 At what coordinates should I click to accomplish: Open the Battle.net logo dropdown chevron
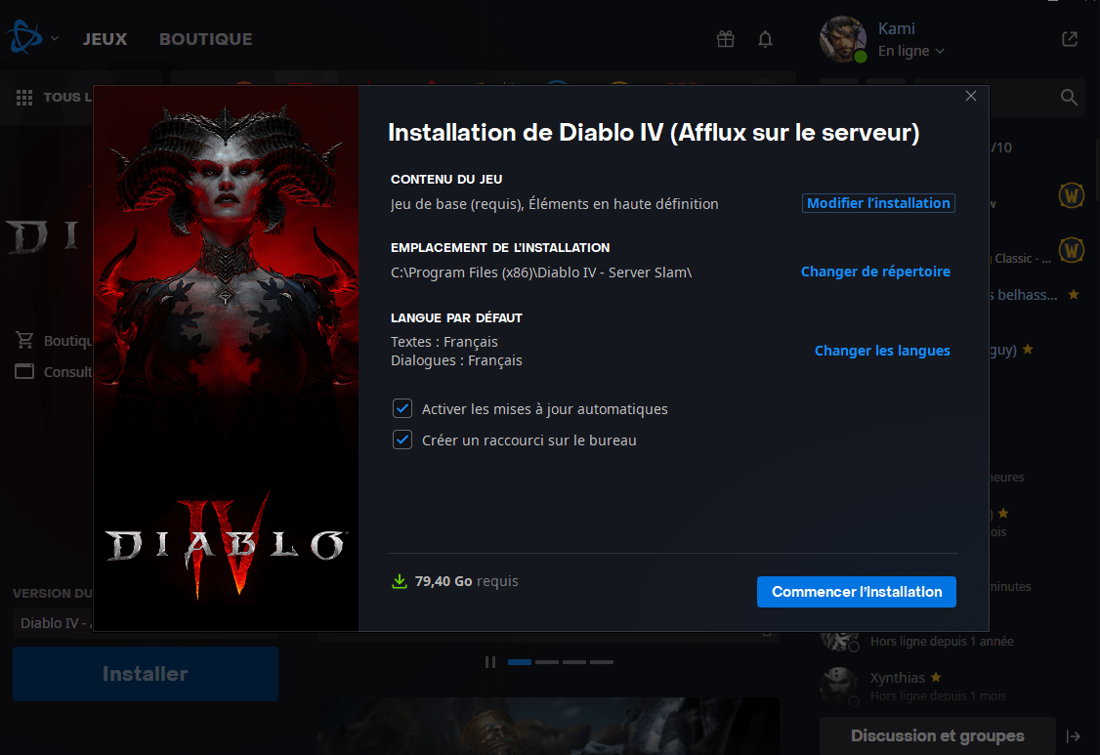(55, 39)
